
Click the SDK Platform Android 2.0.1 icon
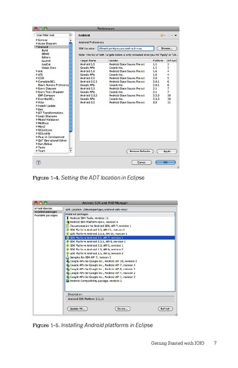click(x=67, y=242)
